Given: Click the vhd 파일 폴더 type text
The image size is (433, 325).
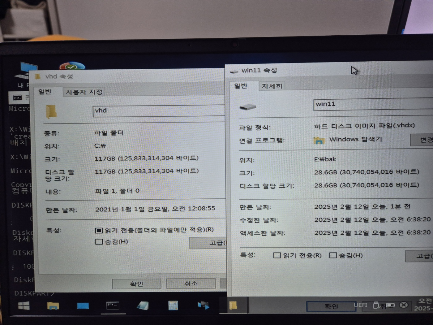Looking at the screenshot, I should tap(109, 133).
